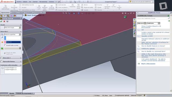This screenshot has width=172, height=97.
Task: Enable the Operación lámina checkbox
Action: point(1,61)
